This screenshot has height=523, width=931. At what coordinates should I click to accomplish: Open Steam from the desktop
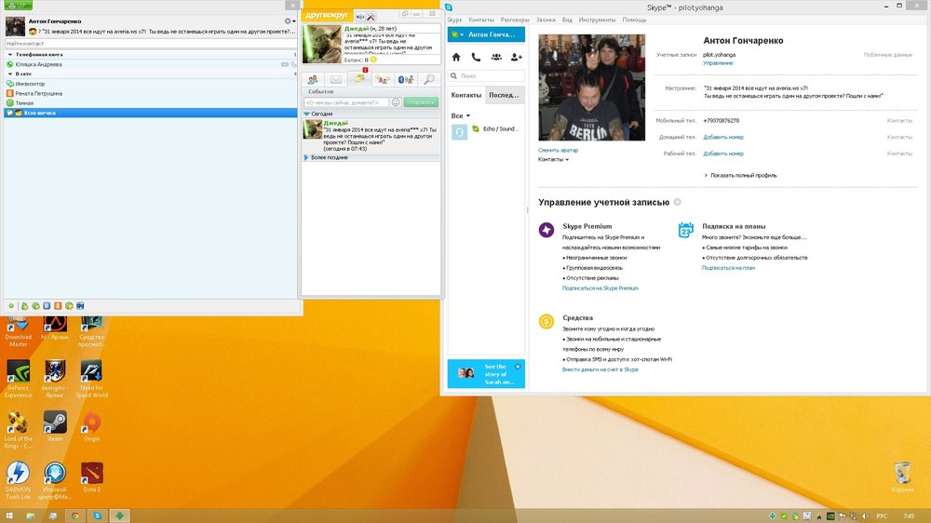[x=55, y=426]
